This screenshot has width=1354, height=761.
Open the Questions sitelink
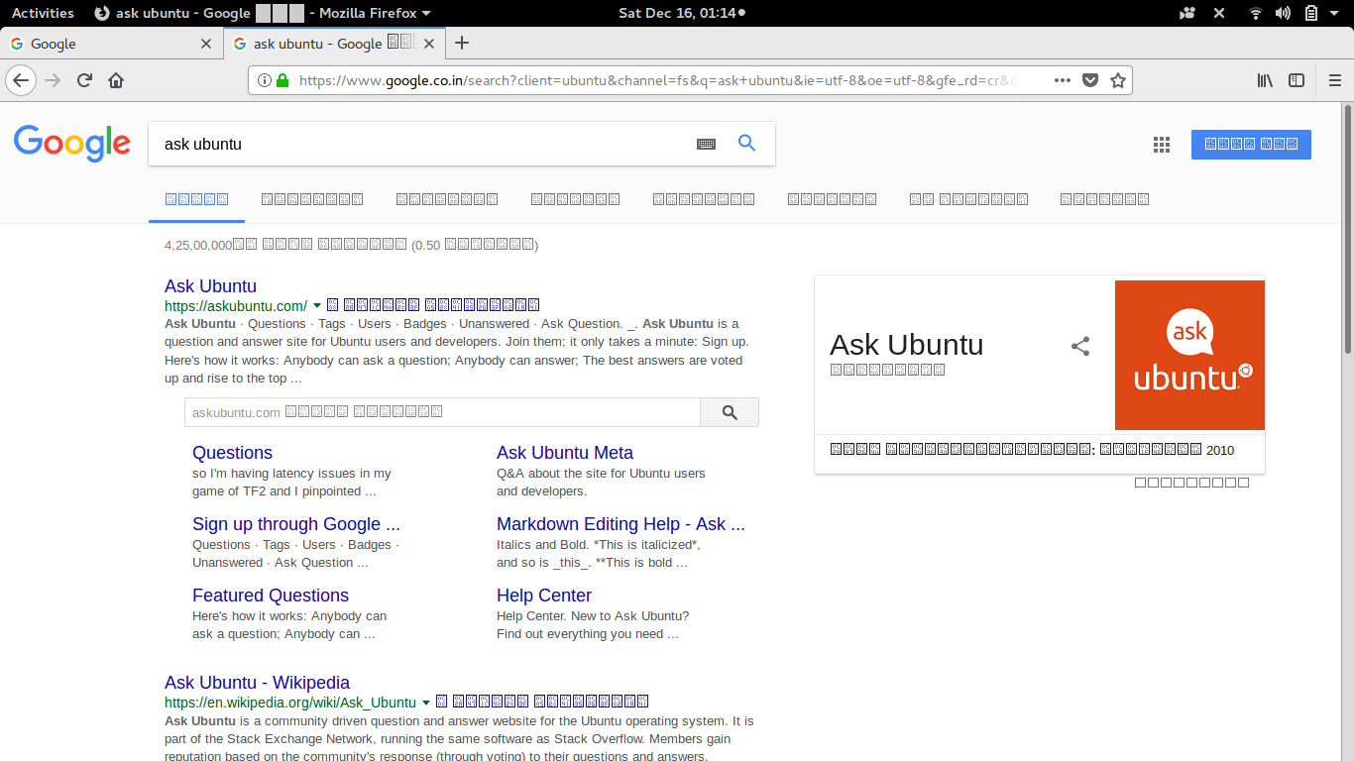(232, 453)
